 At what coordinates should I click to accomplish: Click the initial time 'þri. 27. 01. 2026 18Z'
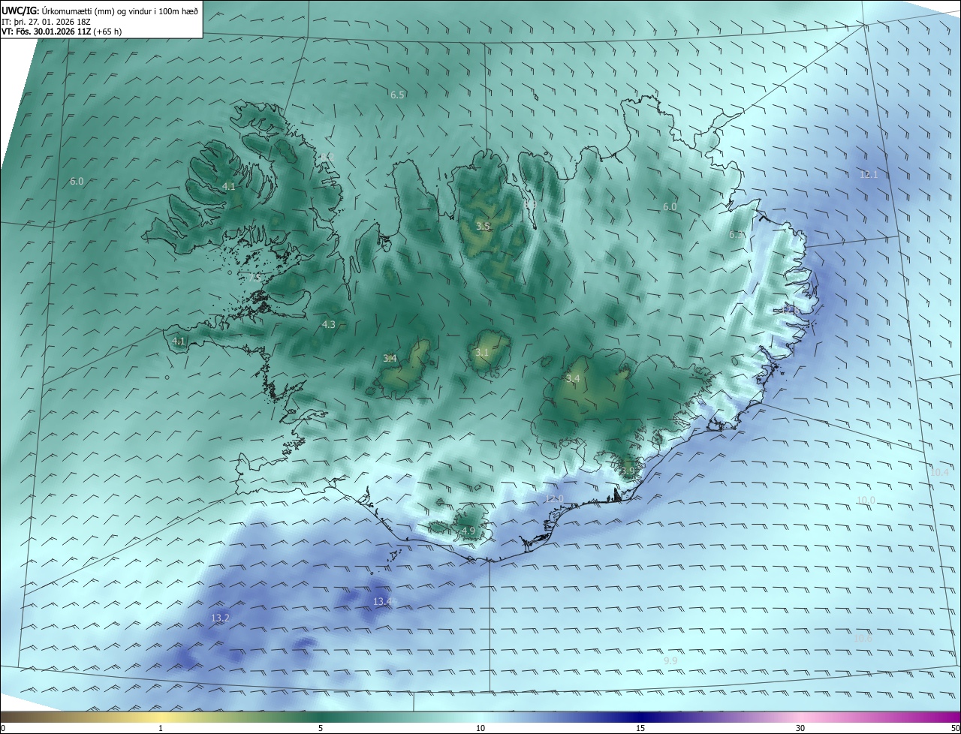point(53,22)
